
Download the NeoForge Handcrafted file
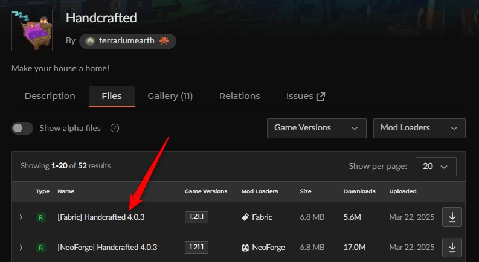click(x=452, y=248)
